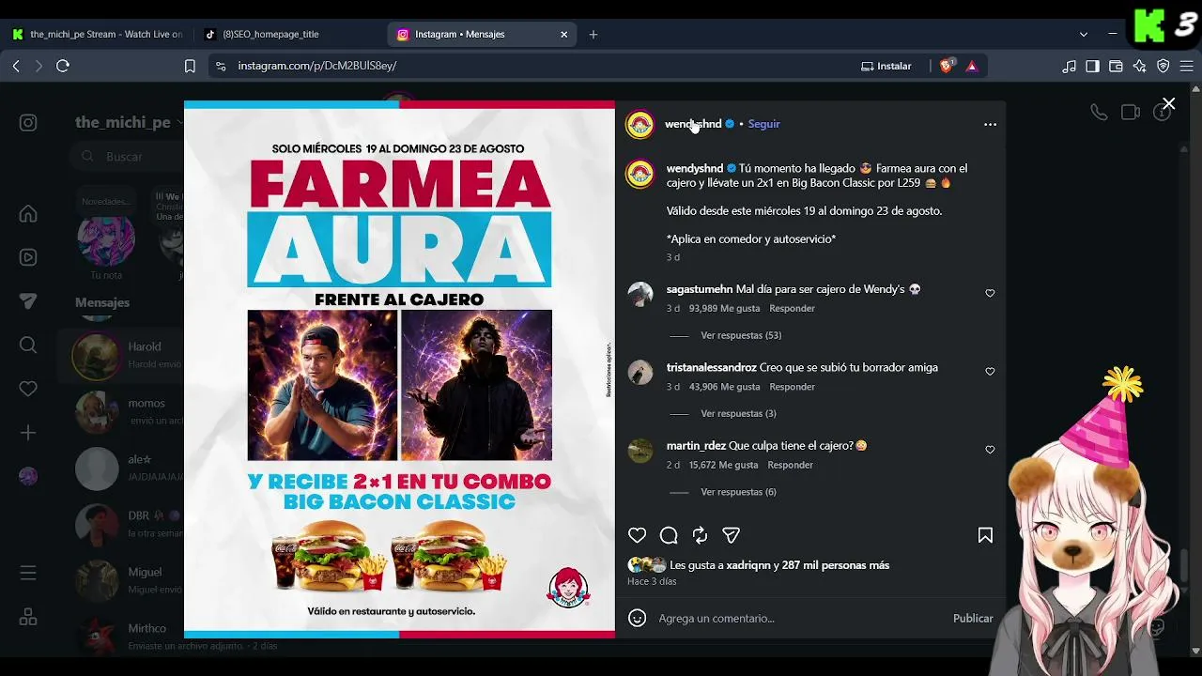This screenshot has height=676, width=1202.
Task: Open the Search magnifier in the Instagram sidebar
Action: point(28,346)
